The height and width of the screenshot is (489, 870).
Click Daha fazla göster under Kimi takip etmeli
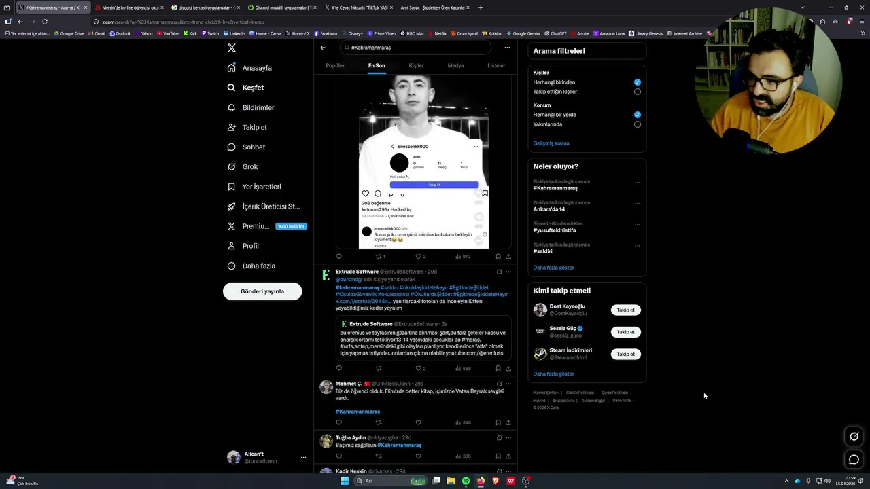[x=553, y=374]
